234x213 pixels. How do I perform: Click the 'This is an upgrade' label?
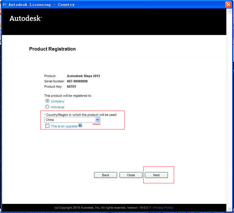(64, 126)
